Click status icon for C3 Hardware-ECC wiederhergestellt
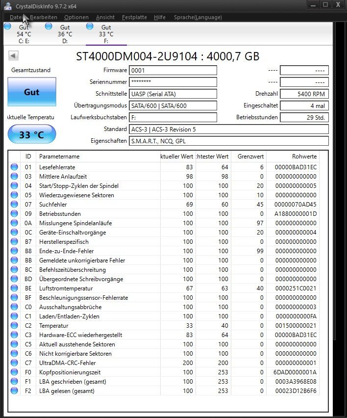 click(14, 335)
